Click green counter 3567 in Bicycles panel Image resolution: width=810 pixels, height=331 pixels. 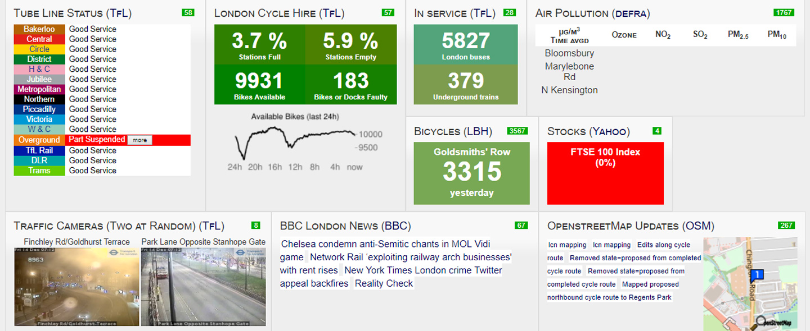(x=517, y=131)
